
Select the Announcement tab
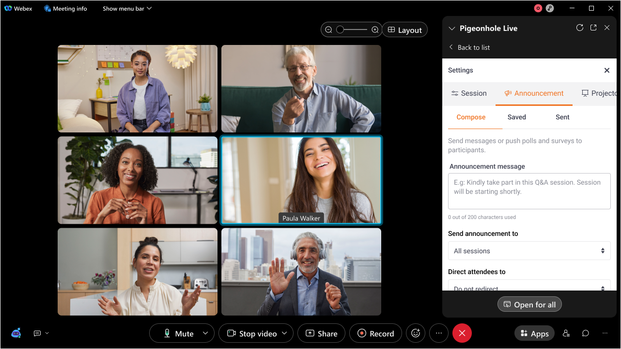(x=534, y=93)
